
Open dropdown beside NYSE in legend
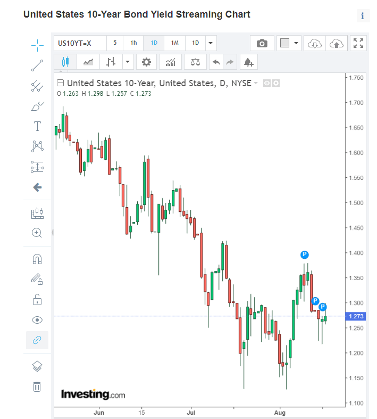pyautogui.click(x=256, y=83)
